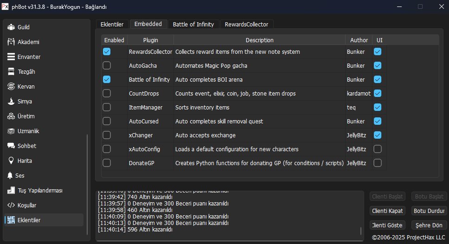
Task: Click the Botu Durdur button
Action: [429, 211]
